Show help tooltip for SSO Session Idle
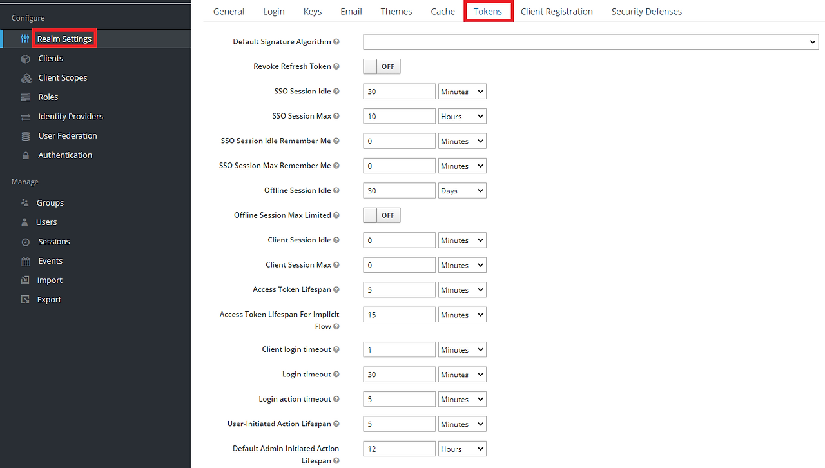This screenshot has height=468, width=825. tap(336, 92)
